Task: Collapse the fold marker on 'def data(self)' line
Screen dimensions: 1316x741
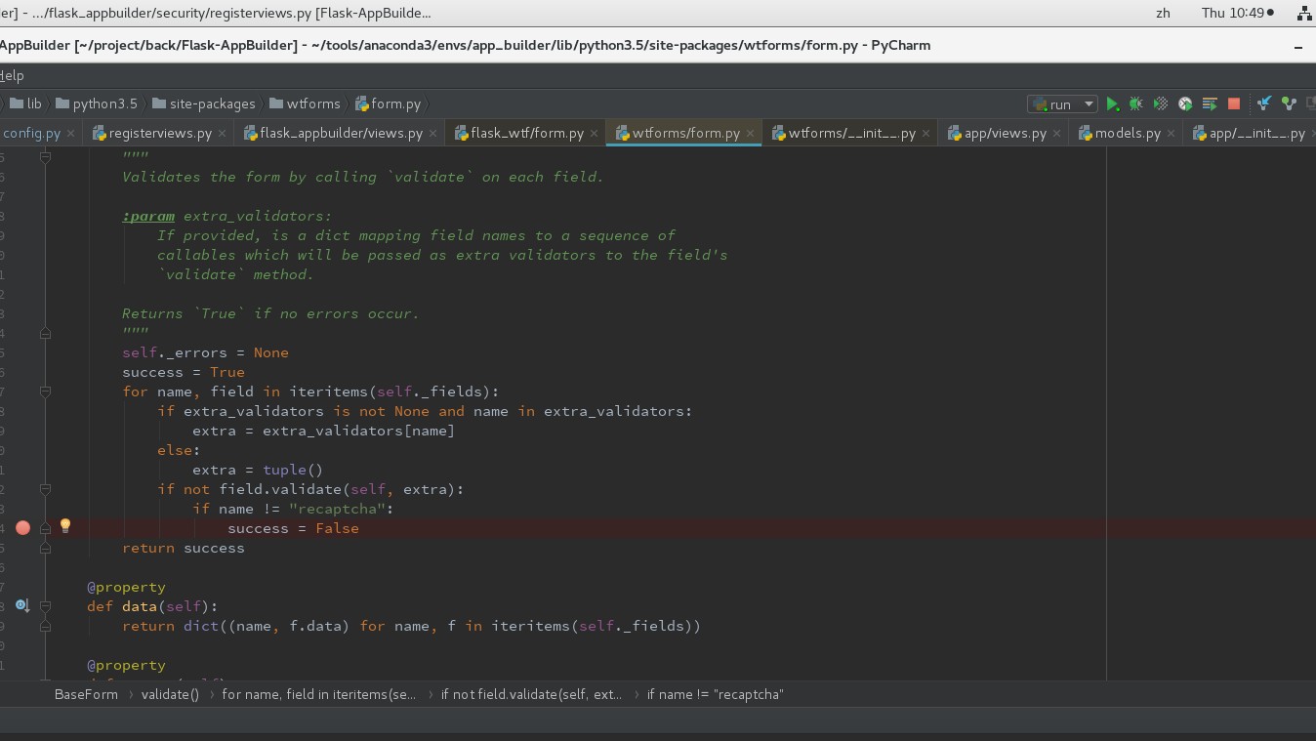Action: click(x=45, y=606)
